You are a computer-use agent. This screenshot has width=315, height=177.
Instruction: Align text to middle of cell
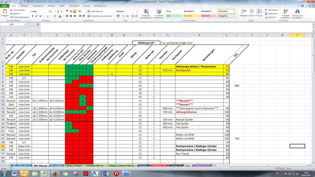[71, 11]
